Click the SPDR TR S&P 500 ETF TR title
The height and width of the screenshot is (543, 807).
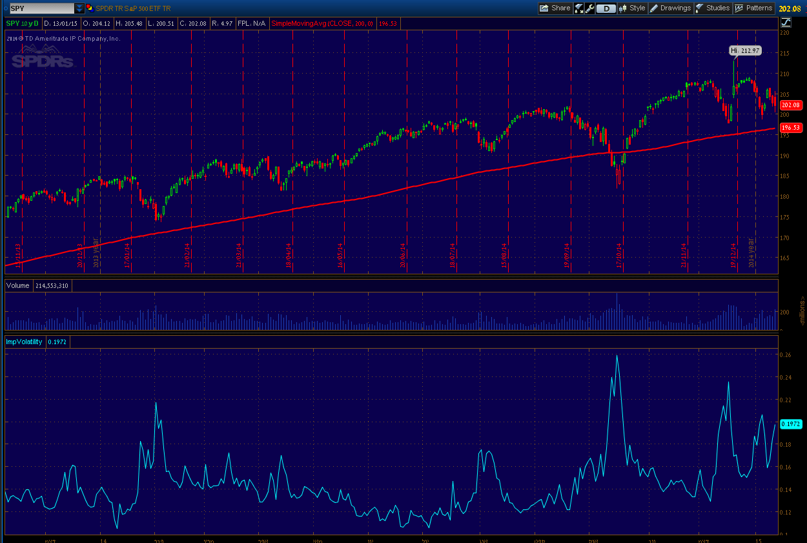[x=132, y=8]
